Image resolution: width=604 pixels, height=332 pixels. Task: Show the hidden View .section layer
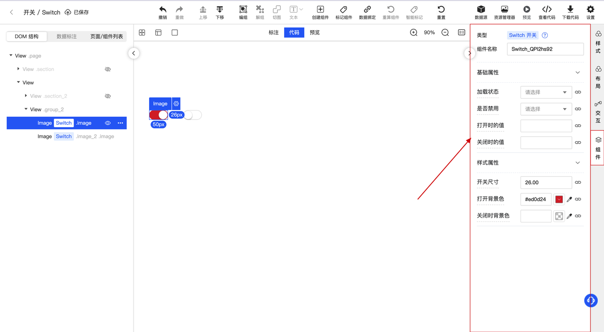(108, 69)
